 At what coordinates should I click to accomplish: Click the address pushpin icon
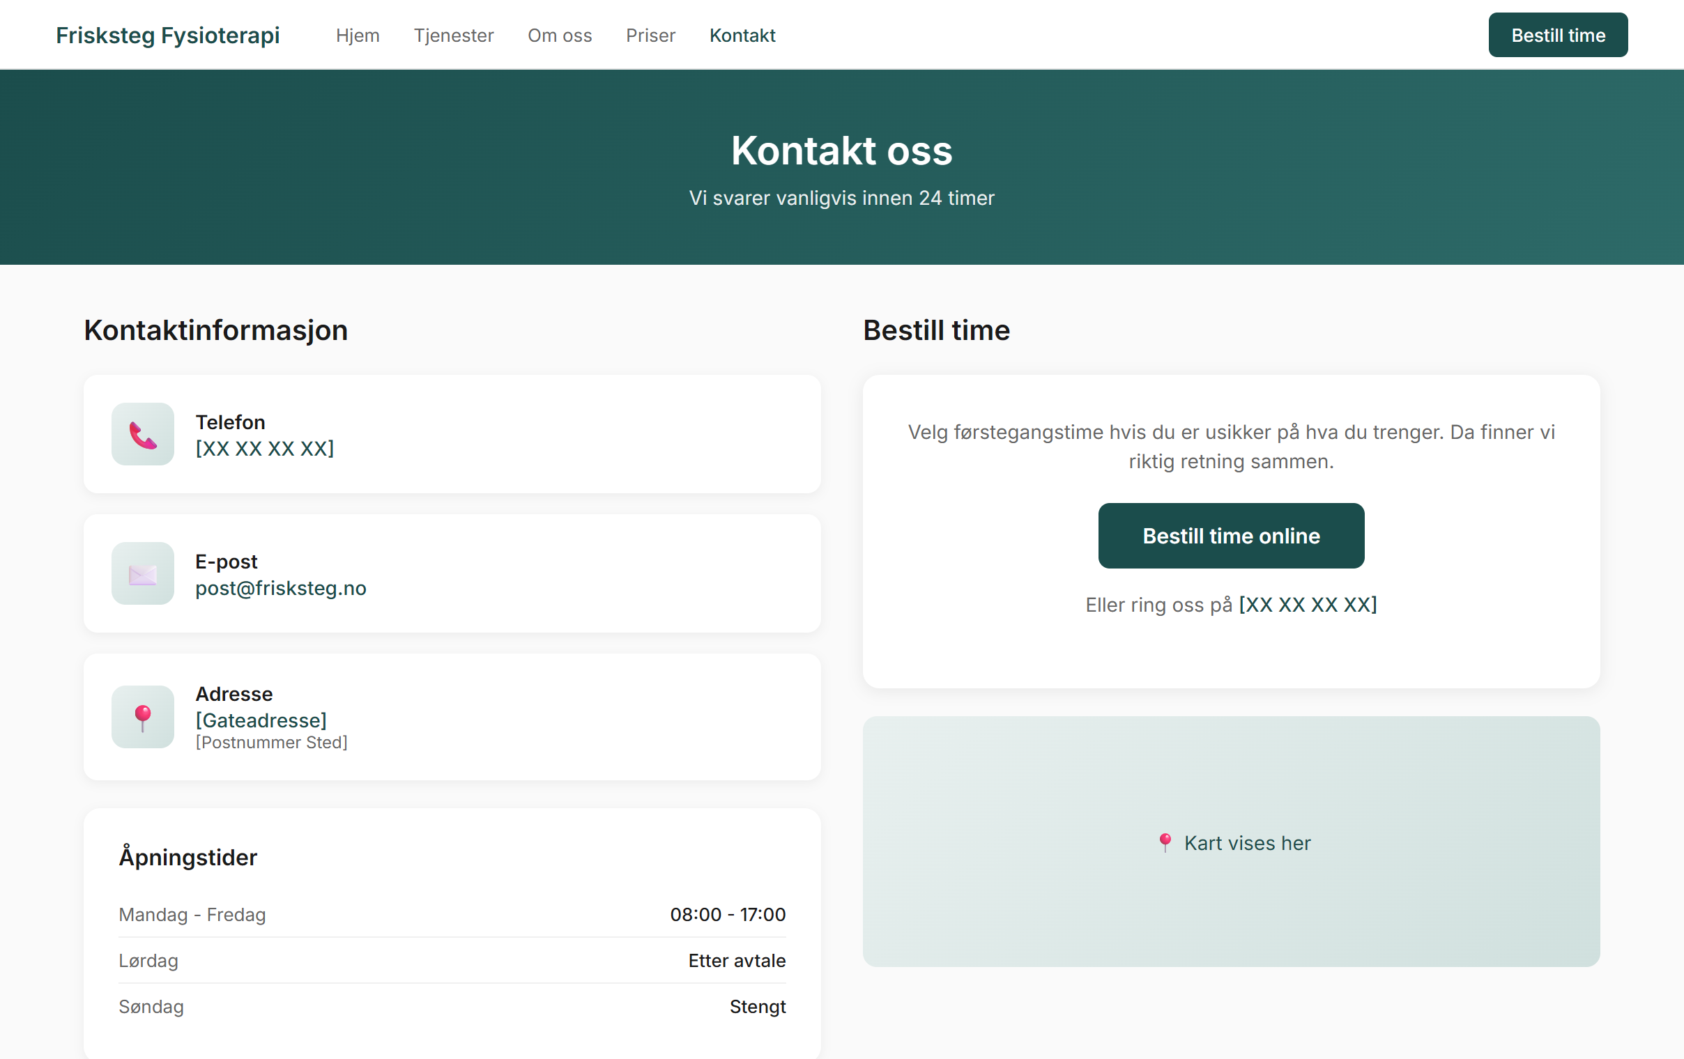(x=143, y=717)
